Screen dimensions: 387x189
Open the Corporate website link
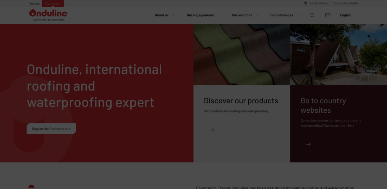pos(345,3)
